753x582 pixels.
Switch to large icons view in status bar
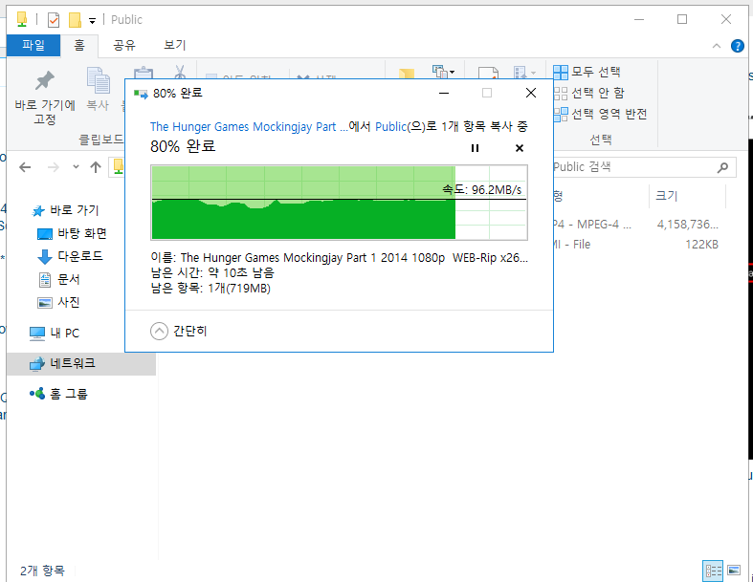[x=734, y=571]
